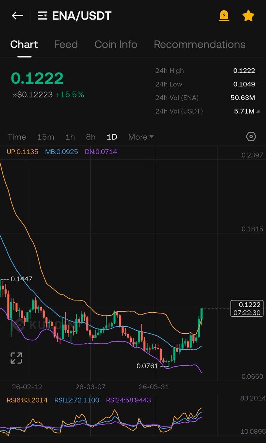
Task: Switch to the Feed tab
Action: coord(66,45)
